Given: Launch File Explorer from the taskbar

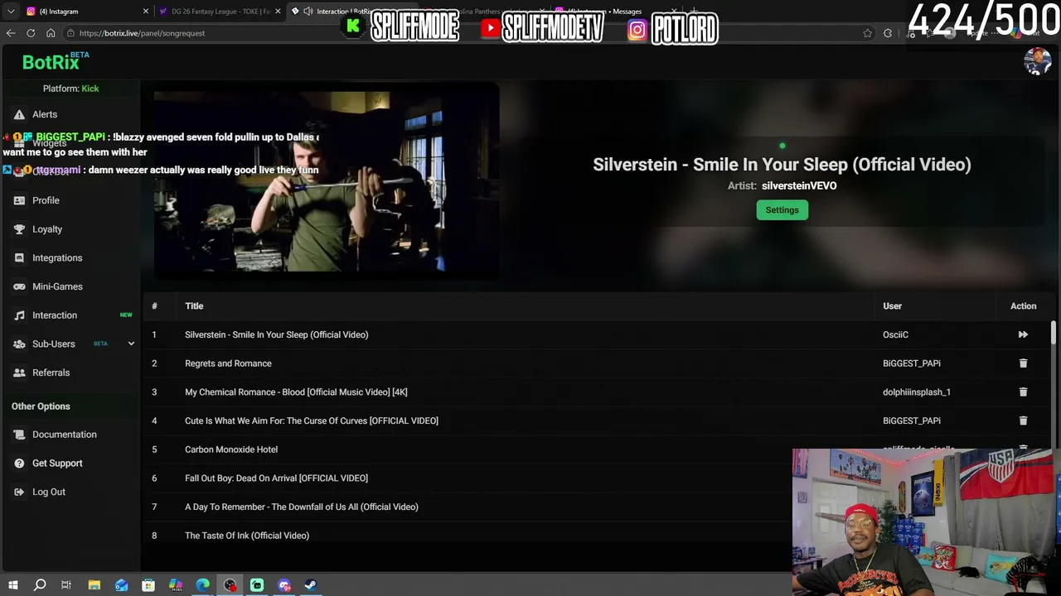Looking at the screenshot, I should [94, 585].
